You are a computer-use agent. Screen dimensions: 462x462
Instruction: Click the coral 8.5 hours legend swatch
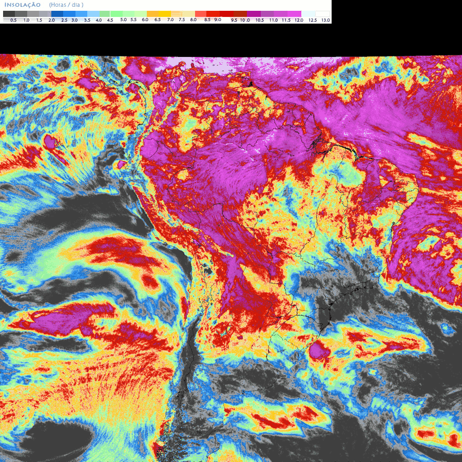pos(201,14)
